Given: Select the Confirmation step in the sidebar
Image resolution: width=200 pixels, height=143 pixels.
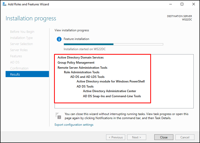Looking at the screenshot, I should coord(19,68).
